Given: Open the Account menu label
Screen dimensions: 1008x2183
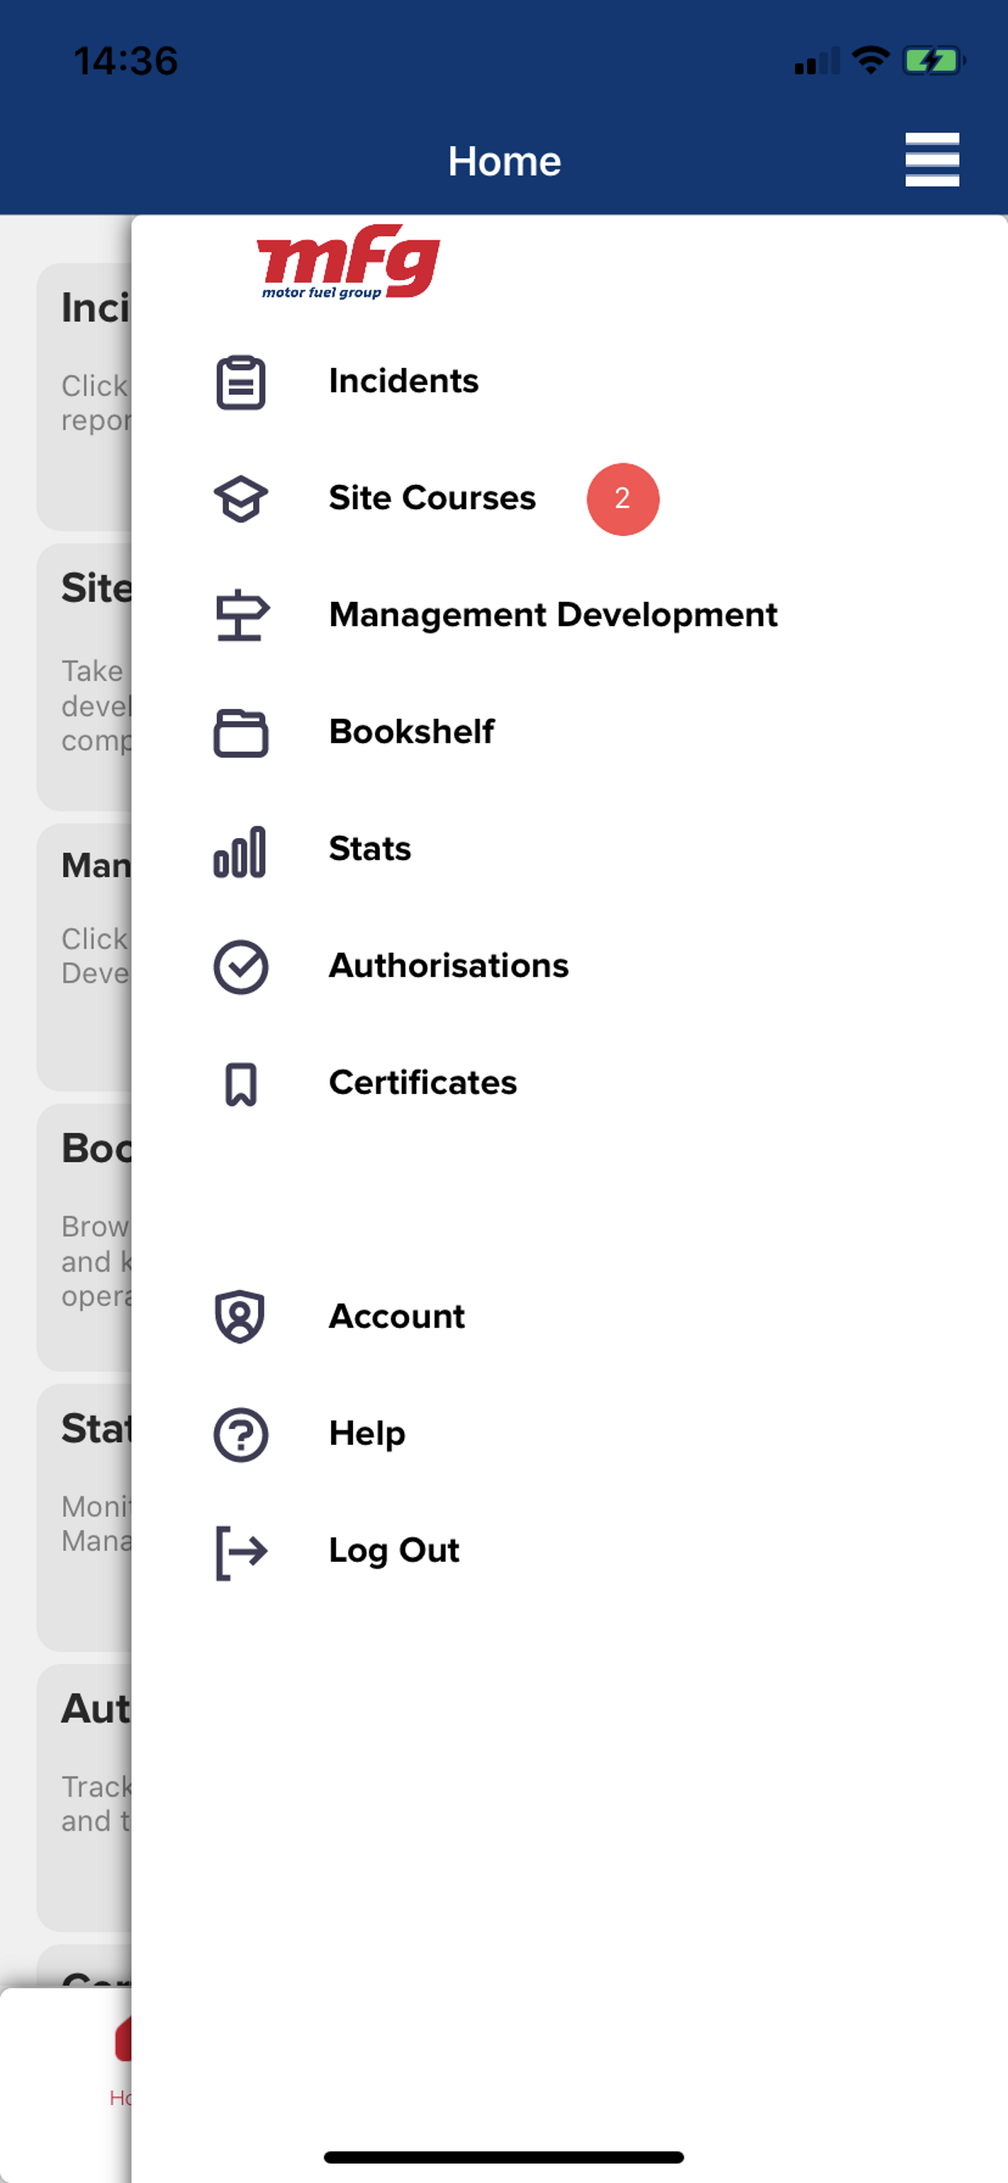Looking at the screenshot, I should 396,1317.
